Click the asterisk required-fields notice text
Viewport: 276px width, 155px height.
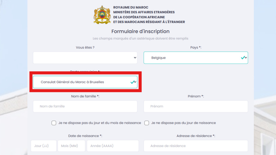click(140, 39)
